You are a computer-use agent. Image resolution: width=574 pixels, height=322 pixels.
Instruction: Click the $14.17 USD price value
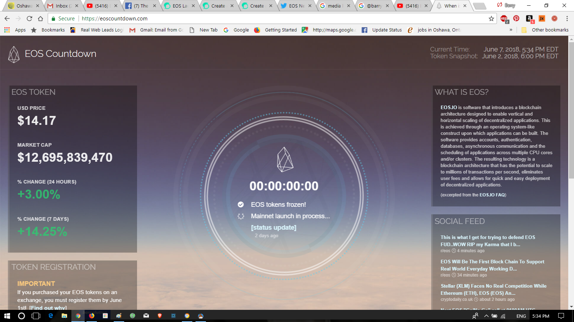point(37,121)
